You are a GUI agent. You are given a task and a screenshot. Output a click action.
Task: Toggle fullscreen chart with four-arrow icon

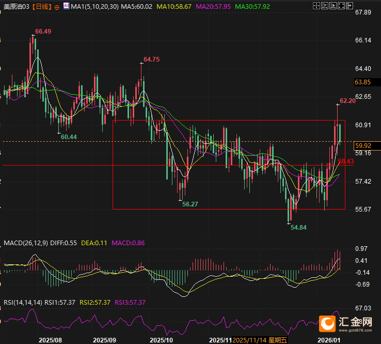(341, 6)
